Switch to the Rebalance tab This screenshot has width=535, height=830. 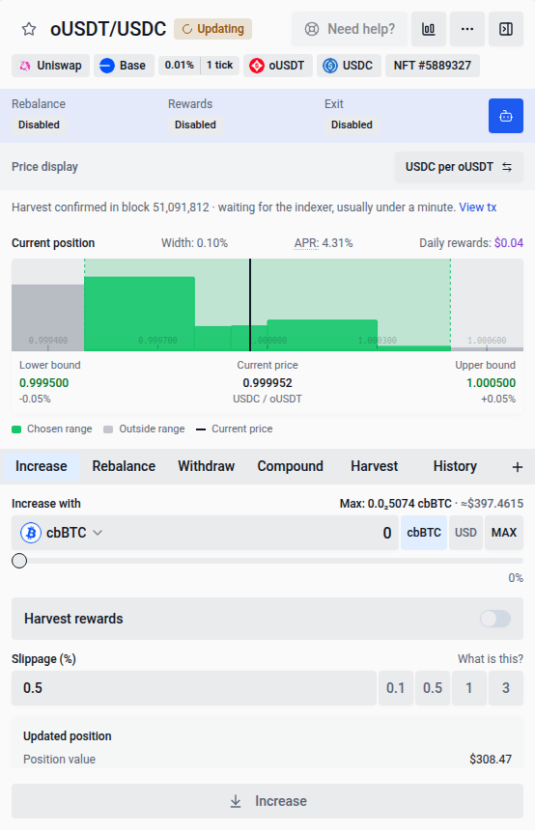pos(124,466)
